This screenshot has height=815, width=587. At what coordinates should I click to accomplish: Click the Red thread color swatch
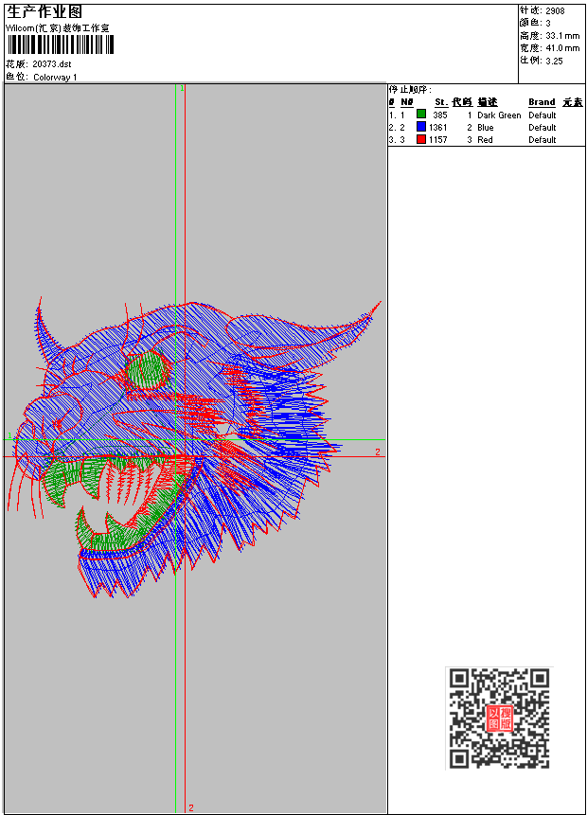point(421,139)
